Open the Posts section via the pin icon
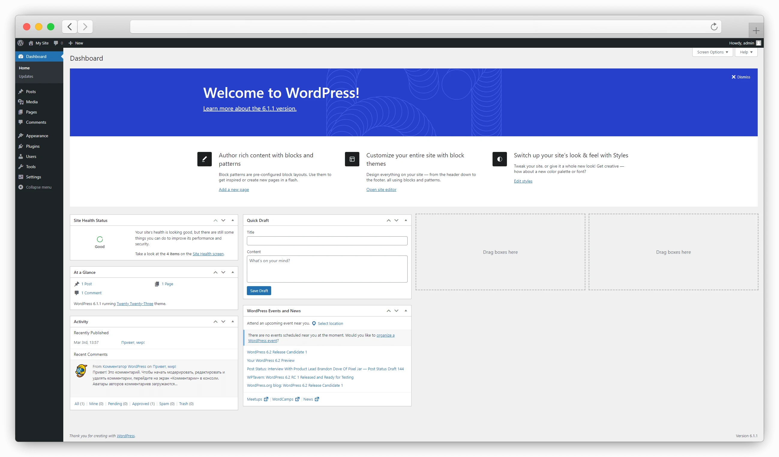This screenshot has height=457, width=779. tap(21, 91)
